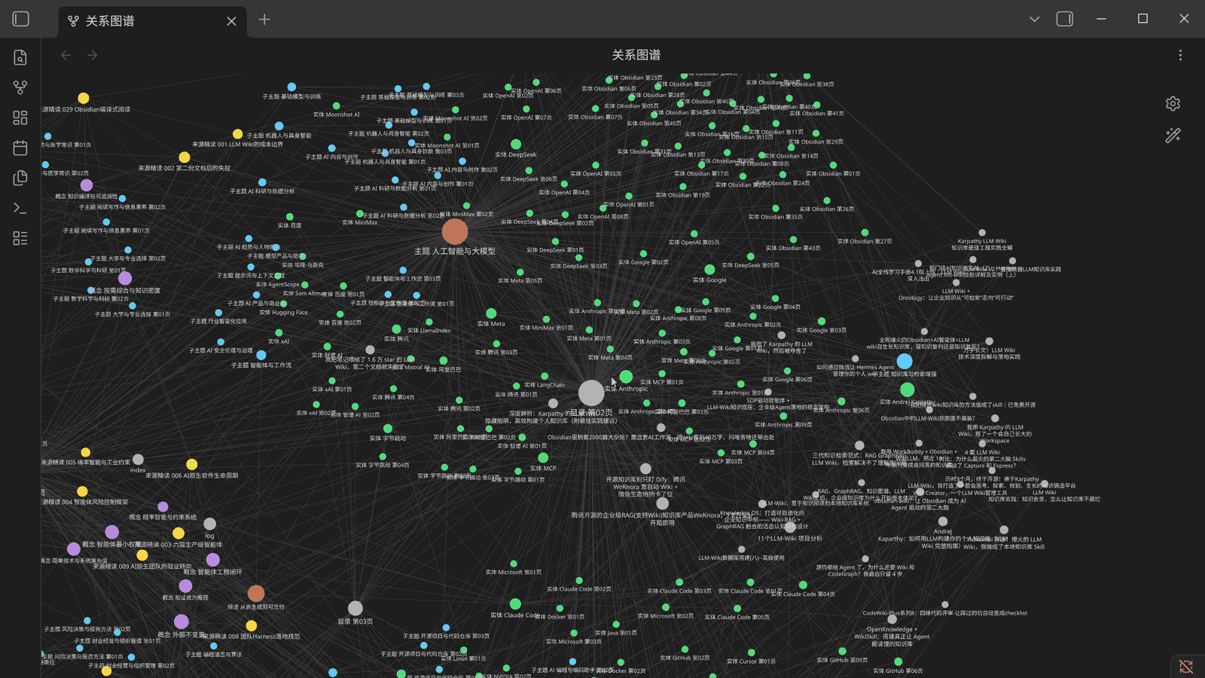Click the blue 子主题 基础模型与训练 node
Viewport: 1205px width, 678px height.
(x=291, y=87)
